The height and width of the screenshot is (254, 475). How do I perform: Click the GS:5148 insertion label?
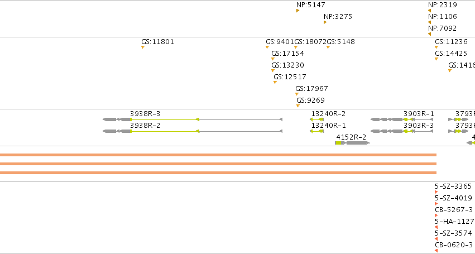341,42
